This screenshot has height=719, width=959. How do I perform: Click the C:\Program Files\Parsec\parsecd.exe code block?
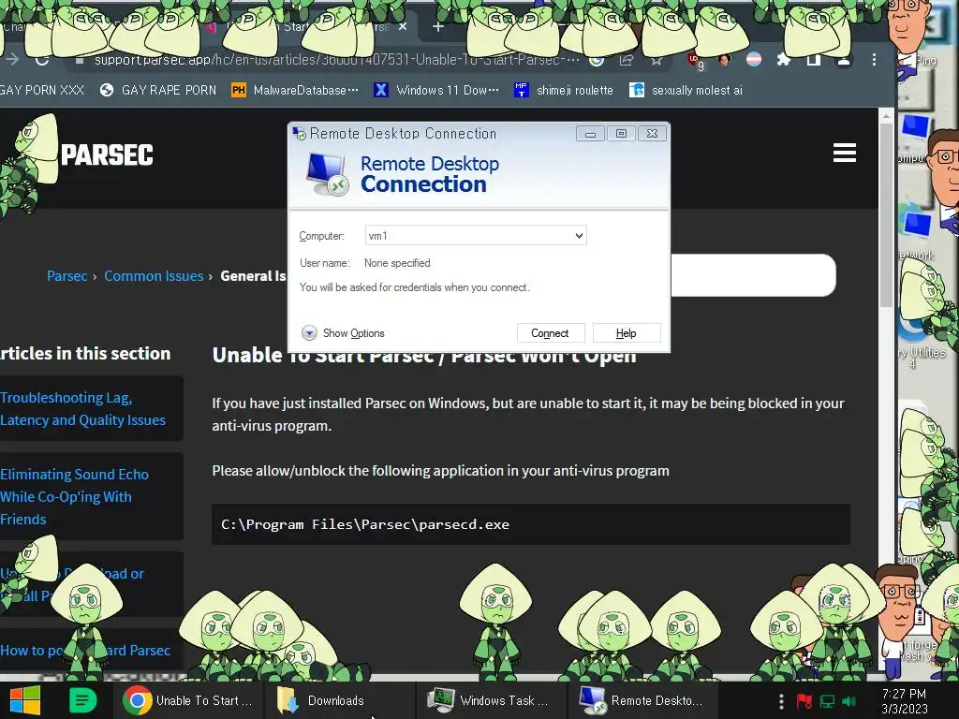(531, 524)
